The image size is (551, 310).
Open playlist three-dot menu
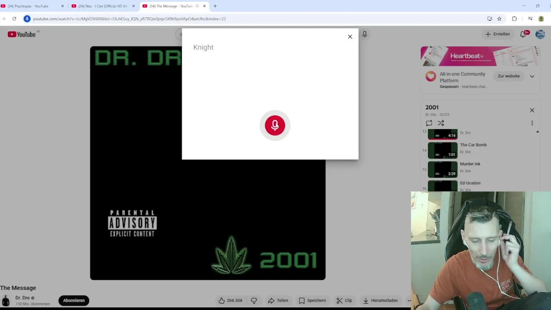pos(532,123)
